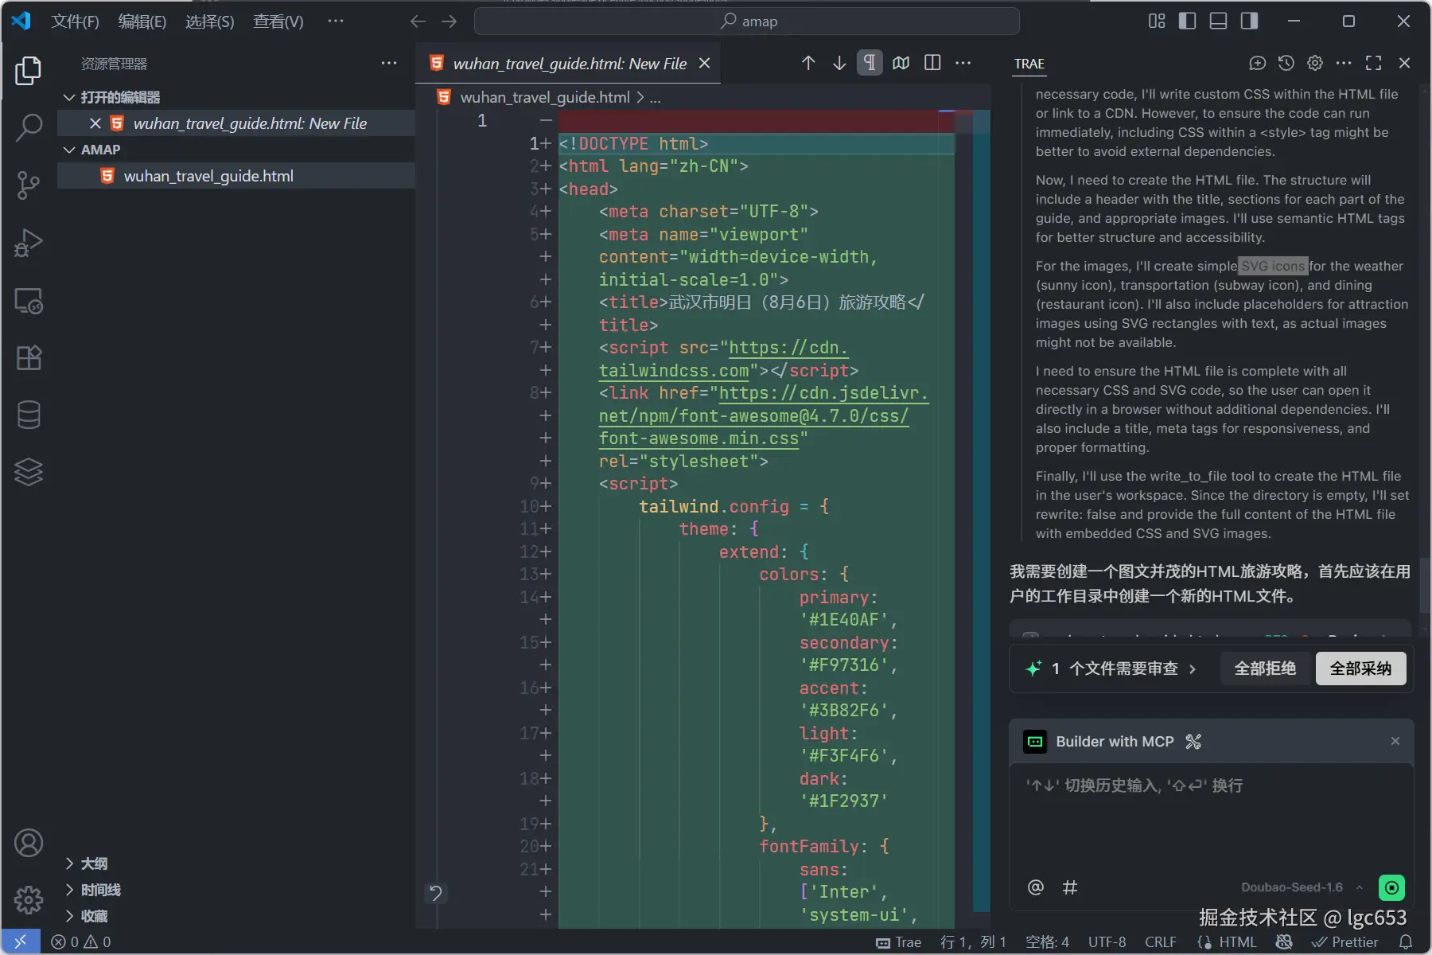Open the 查看(V) menu

278,21
